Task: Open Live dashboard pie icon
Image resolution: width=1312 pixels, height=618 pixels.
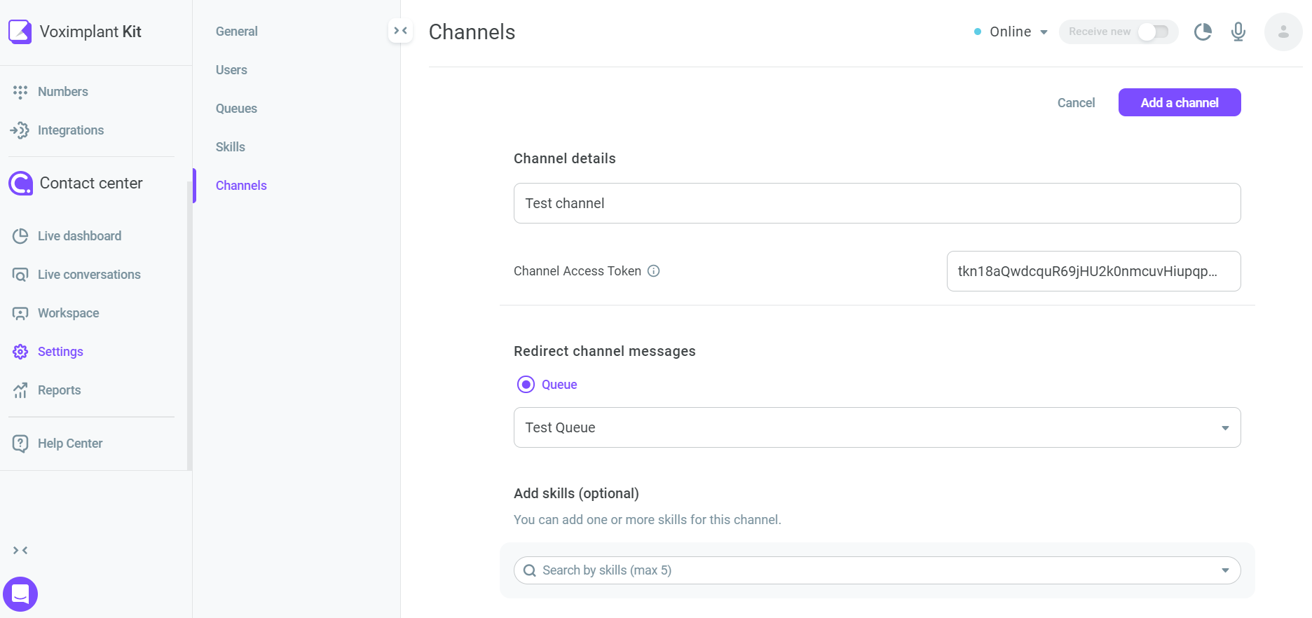Action: pyautogui.click(x=20, y=236)
